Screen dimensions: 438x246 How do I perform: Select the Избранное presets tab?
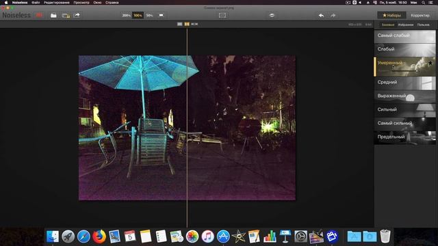point(406,25)
